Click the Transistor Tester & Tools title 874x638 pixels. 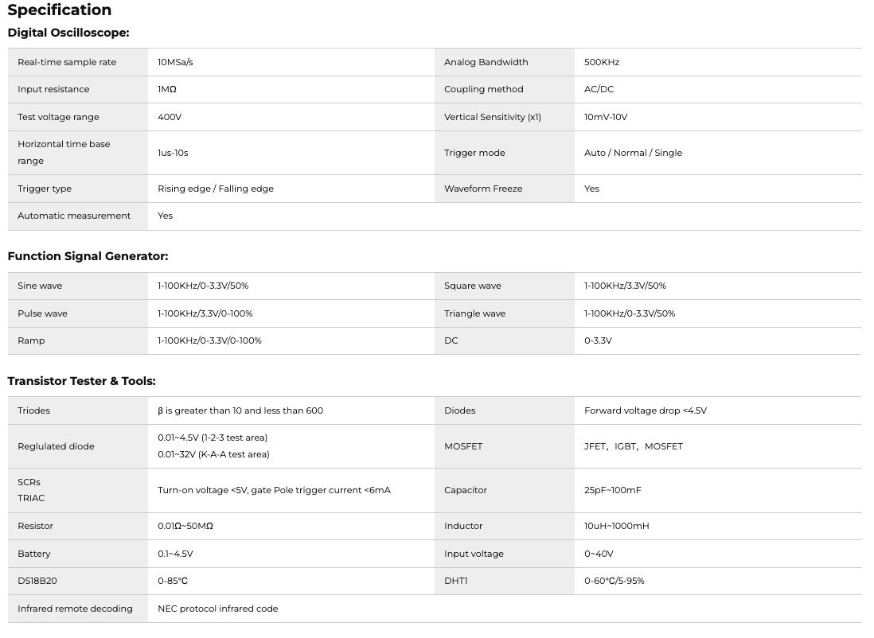click(81, 381)
